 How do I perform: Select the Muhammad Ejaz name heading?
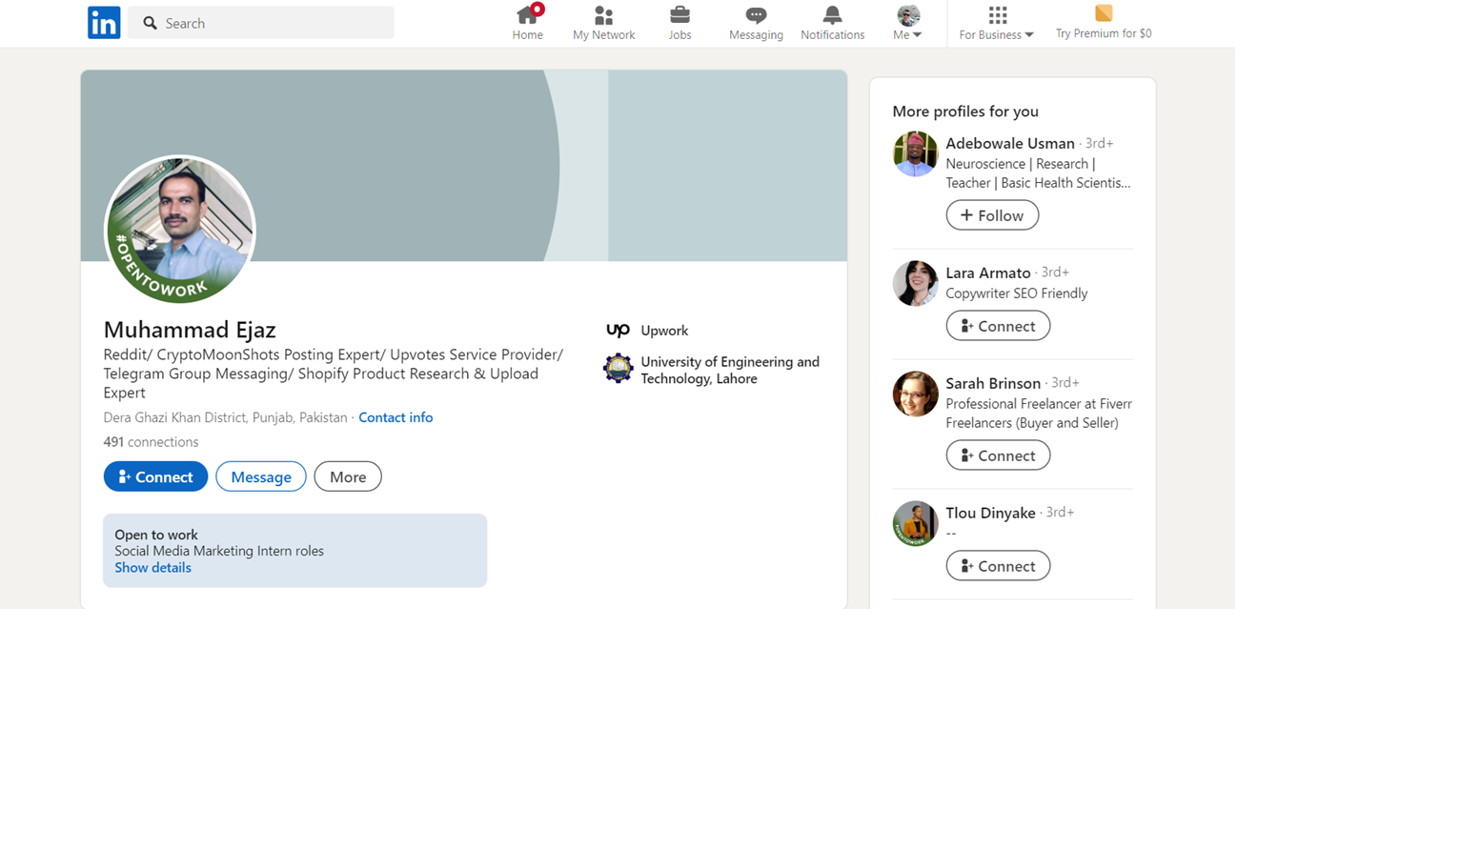190,330
